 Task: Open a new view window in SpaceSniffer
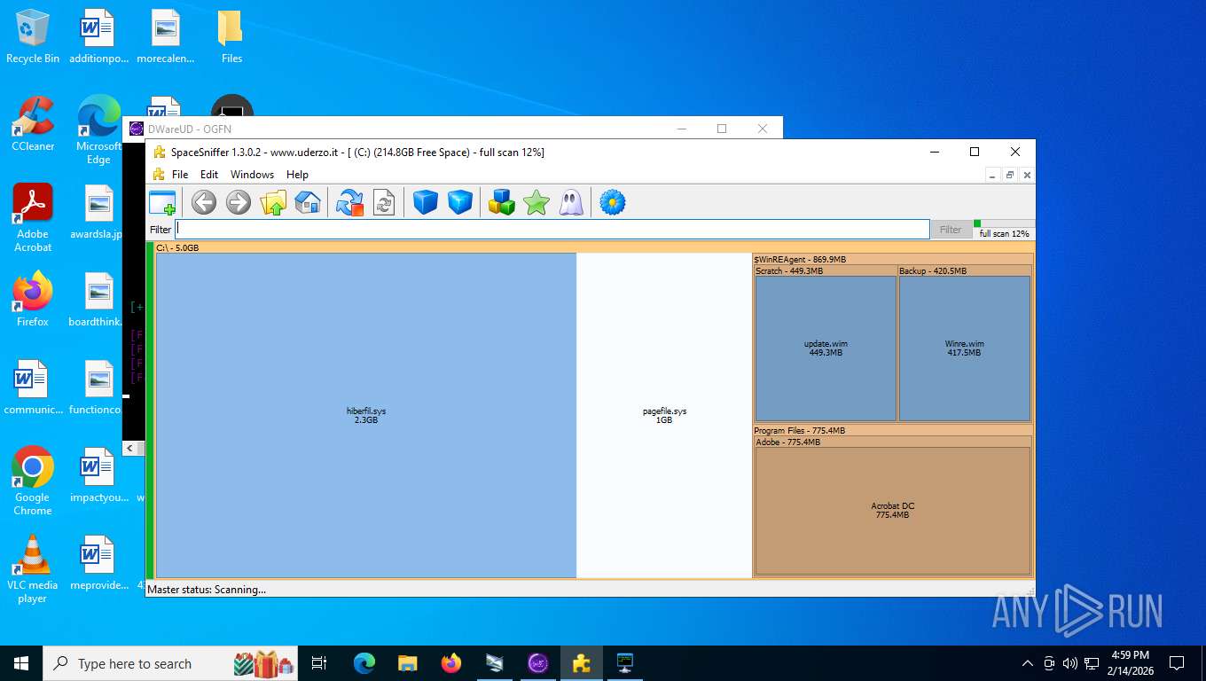[162, 203]
